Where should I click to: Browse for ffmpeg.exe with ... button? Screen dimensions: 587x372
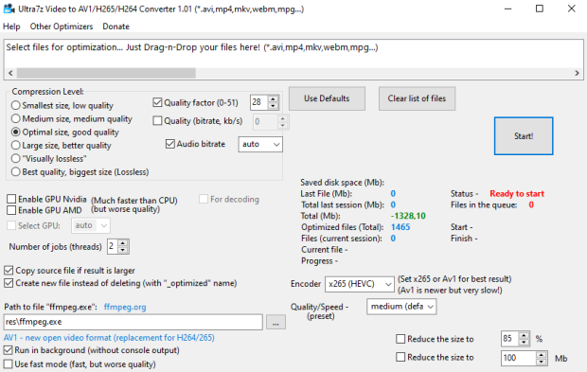276,322
